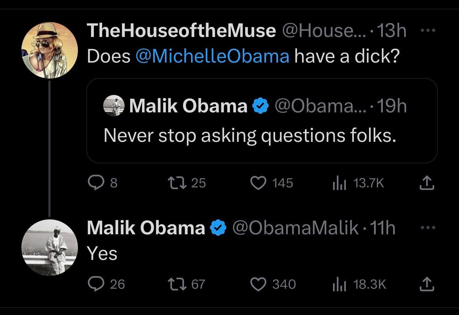The width and height of the screenshot is (459, 315).
Task: Open quoted tweet 'Never stop asking questions folks.'
Action: click(262, 121)
